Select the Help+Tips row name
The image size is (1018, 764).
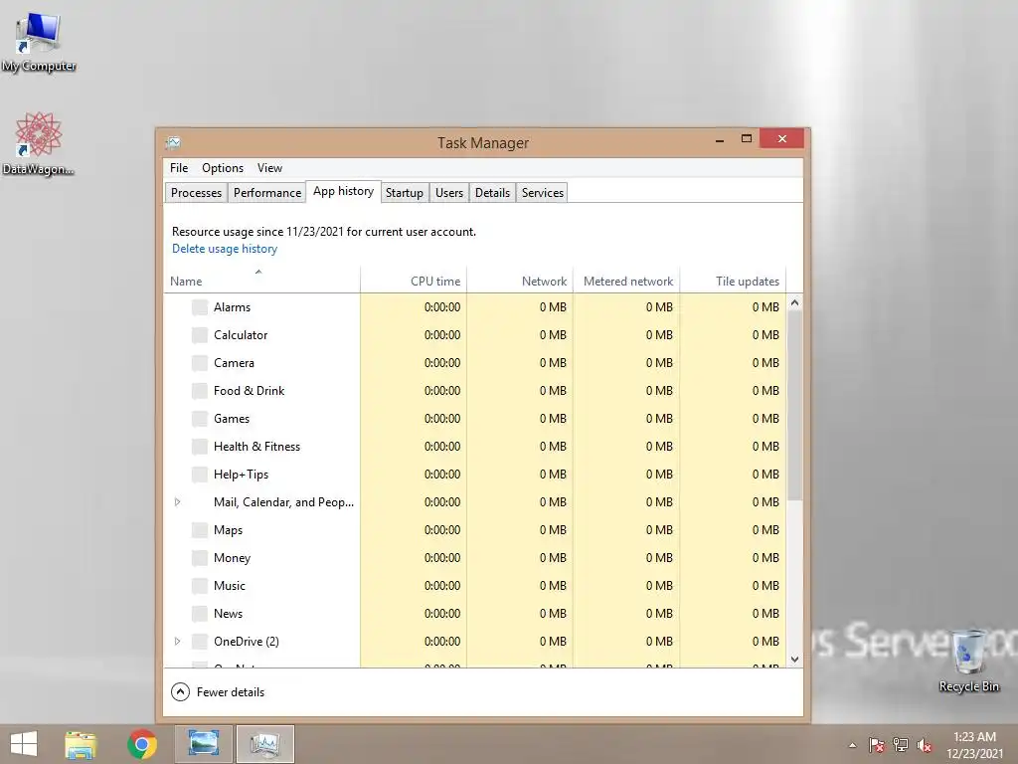coord(241,475)
